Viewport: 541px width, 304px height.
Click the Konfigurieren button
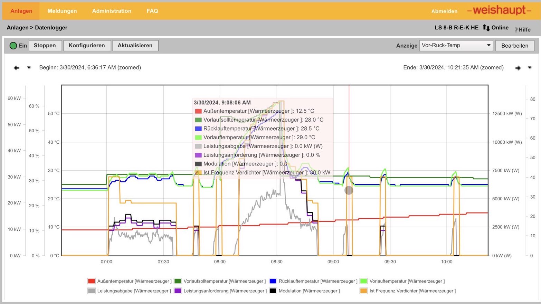[x=87, y=46]
